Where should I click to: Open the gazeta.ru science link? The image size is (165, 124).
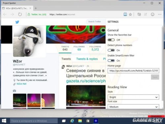tap(86, 81)
